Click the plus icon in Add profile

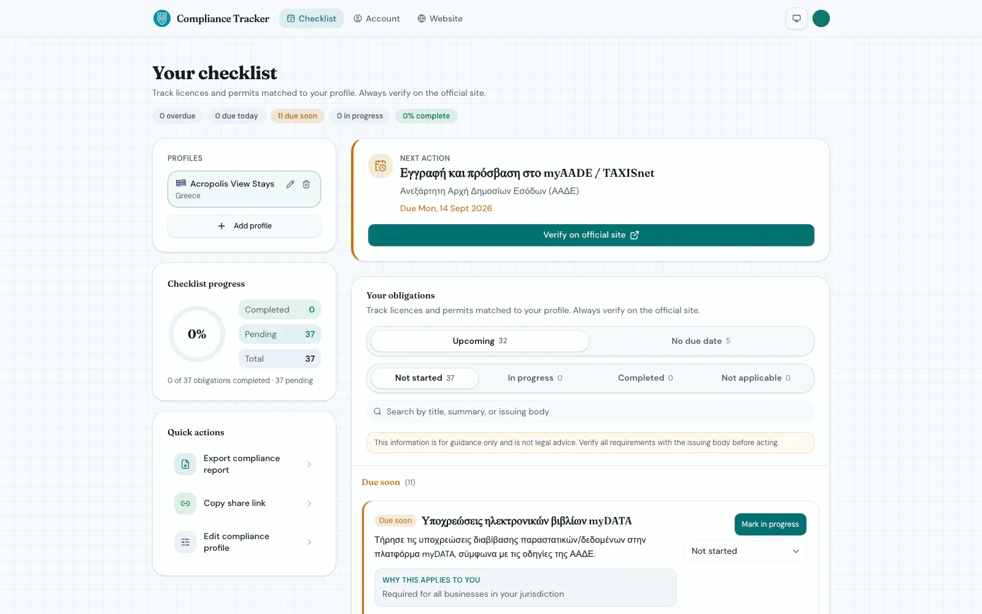(x=222, y=226)
